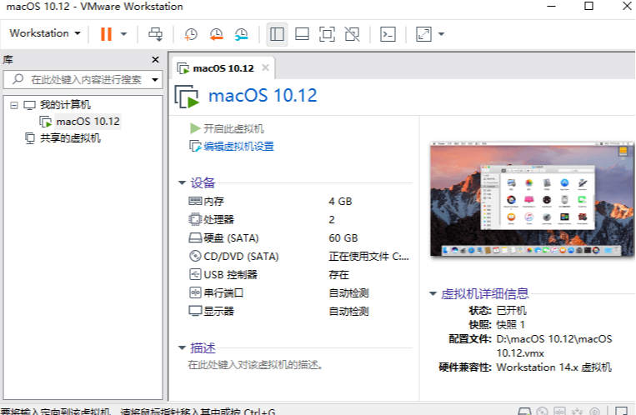Open the stretch display dropdown arrow
636x415 pixels.
(x=441, y=34)
